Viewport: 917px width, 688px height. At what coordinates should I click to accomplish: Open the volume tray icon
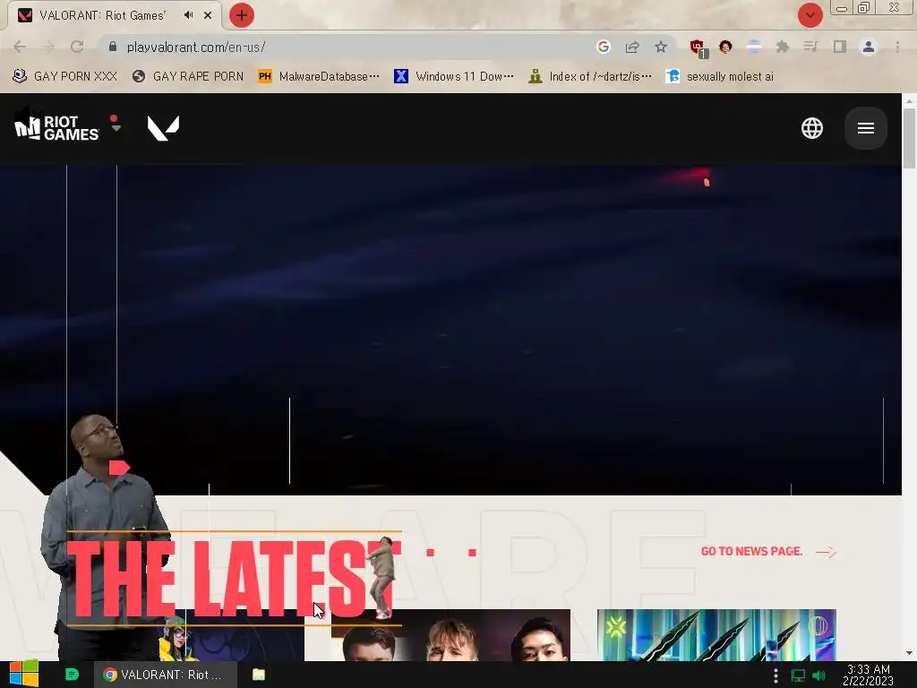819,675
